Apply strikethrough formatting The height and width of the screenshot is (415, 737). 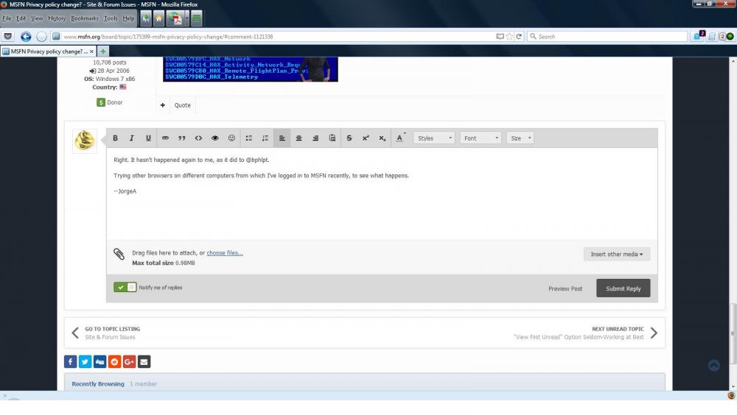349,138
